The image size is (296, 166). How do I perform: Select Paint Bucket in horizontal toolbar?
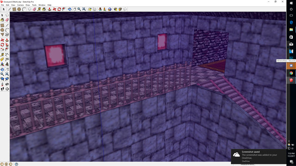coord(44,9)
